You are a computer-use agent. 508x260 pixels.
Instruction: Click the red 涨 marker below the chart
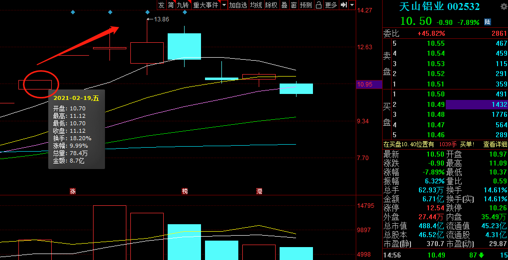[x=73, y=191]
